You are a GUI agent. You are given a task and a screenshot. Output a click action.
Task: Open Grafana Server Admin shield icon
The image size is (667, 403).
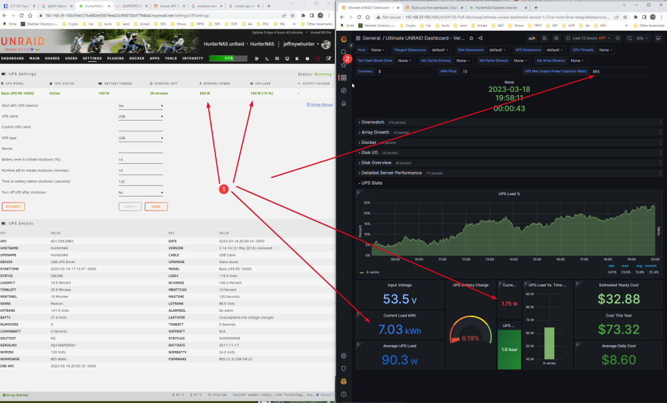[344, 368]
